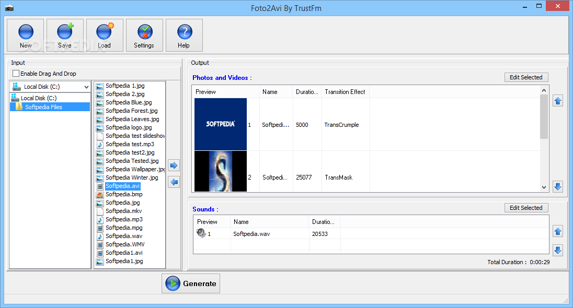Select file Softpedia.mpg
The height and width of the screenshot is (308, 573).
tap(124, 228)
